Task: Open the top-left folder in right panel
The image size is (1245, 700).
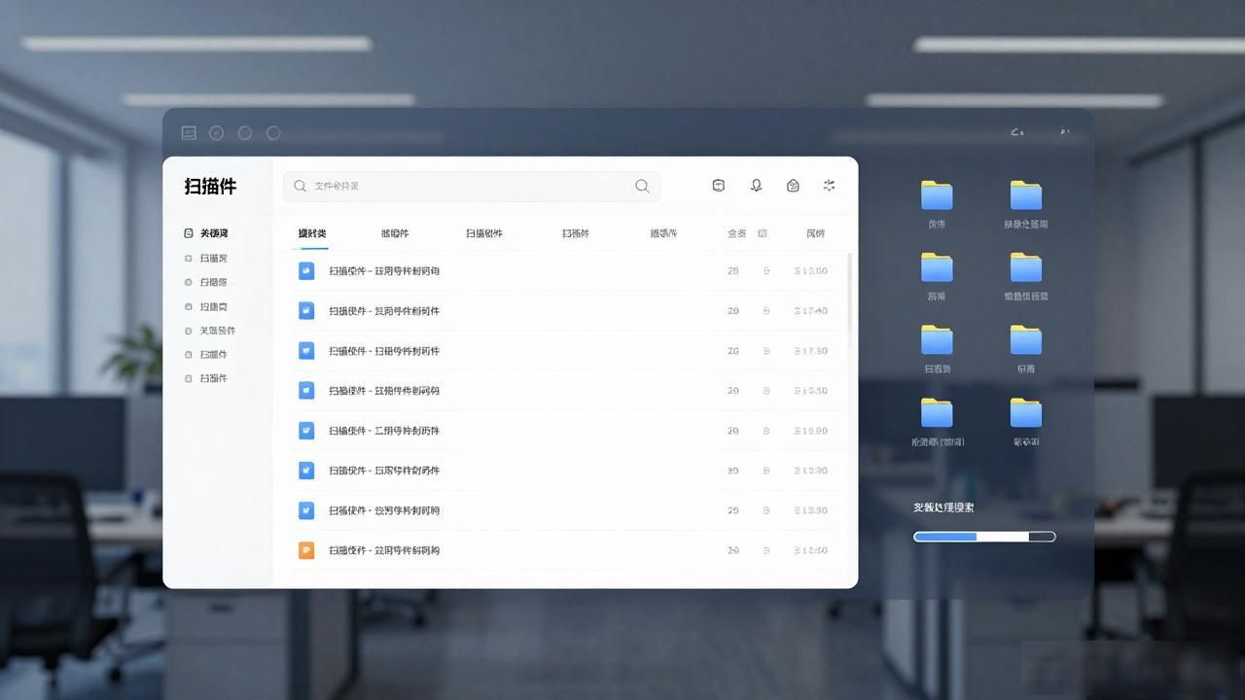Action: click(x=937, y=194)
